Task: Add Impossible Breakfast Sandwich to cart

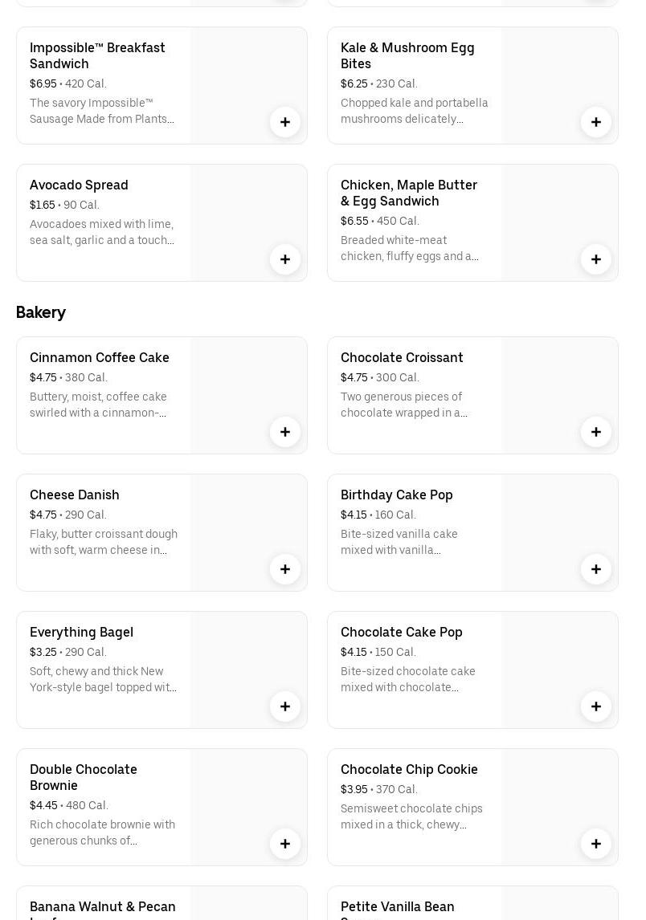Action: click(285, 122)
